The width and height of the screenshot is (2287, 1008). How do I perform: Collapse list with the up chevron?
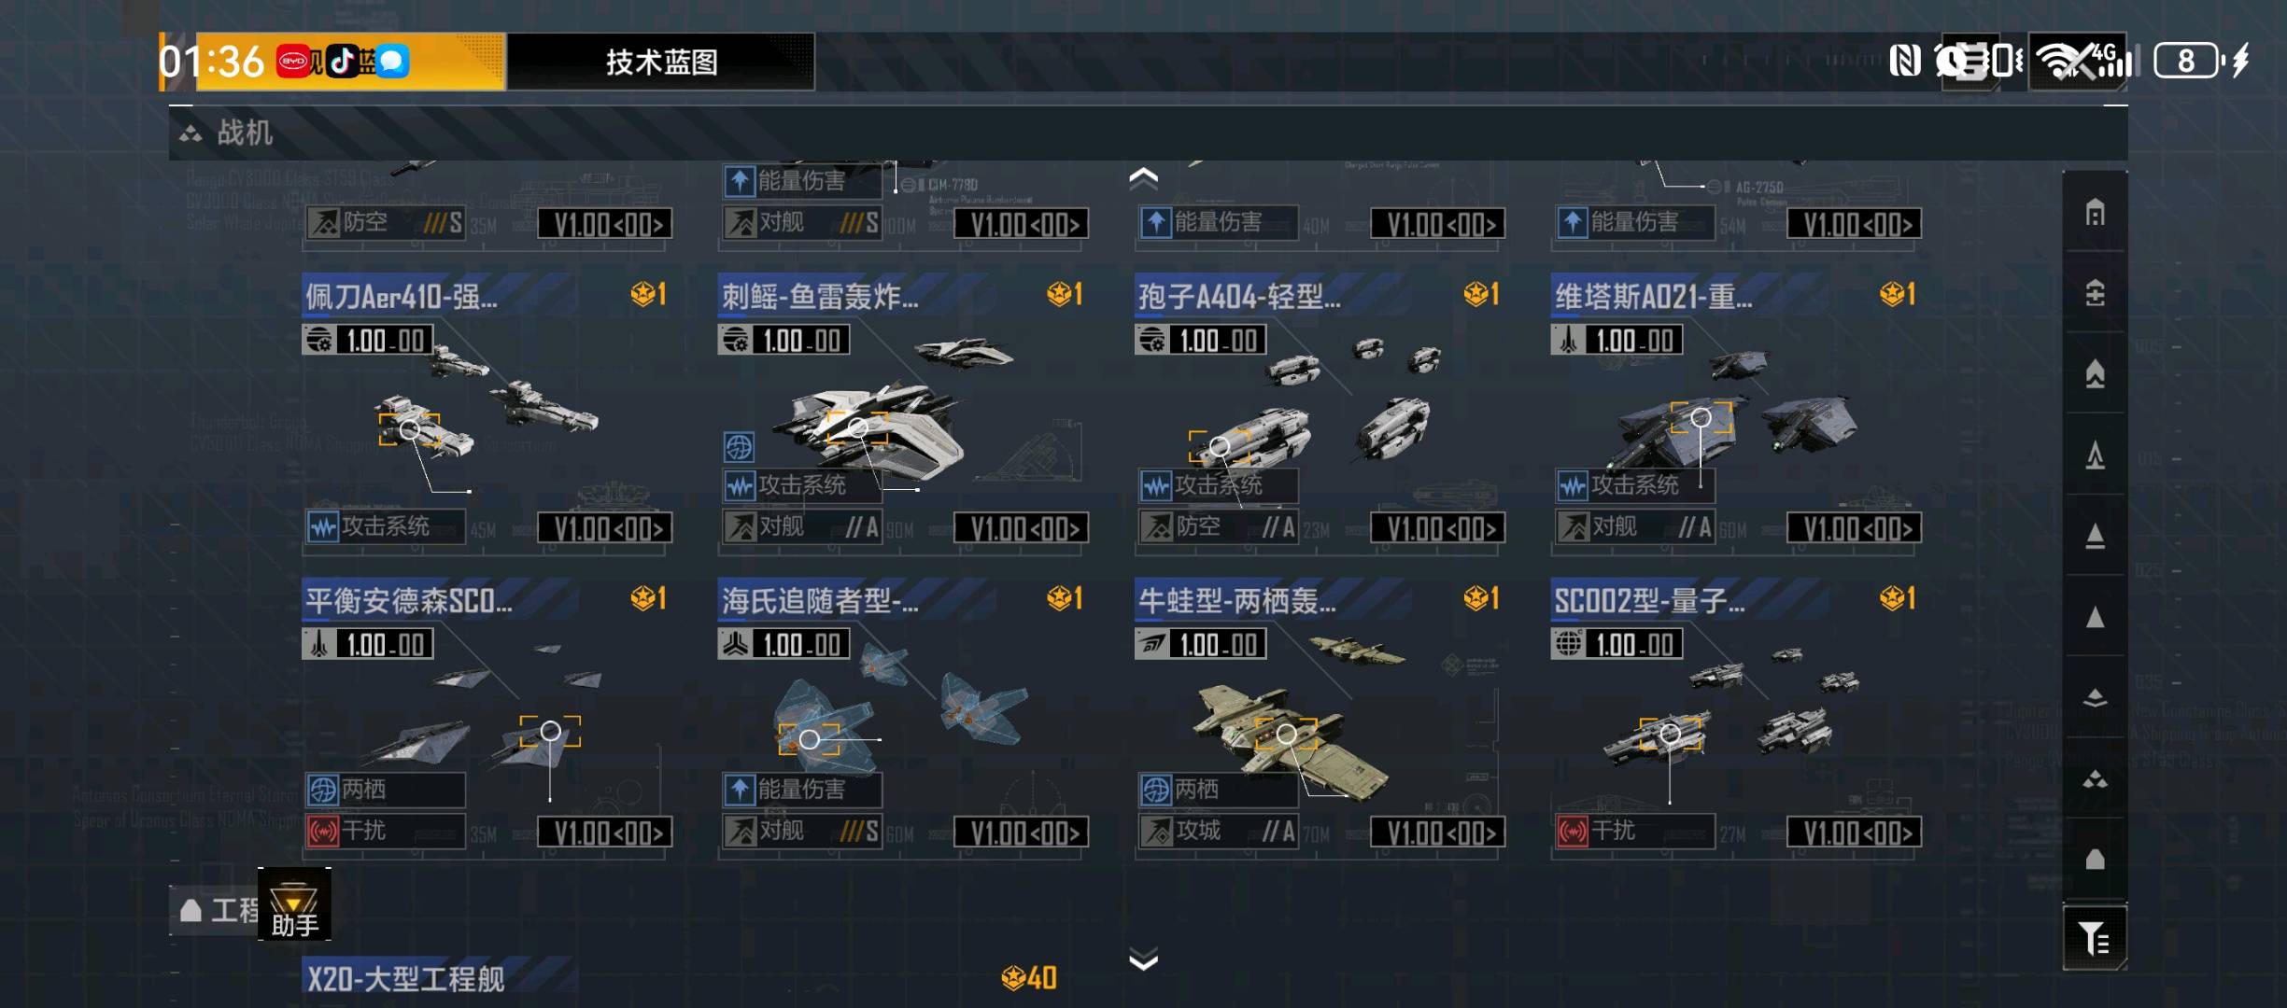(x=1143, y=177)
